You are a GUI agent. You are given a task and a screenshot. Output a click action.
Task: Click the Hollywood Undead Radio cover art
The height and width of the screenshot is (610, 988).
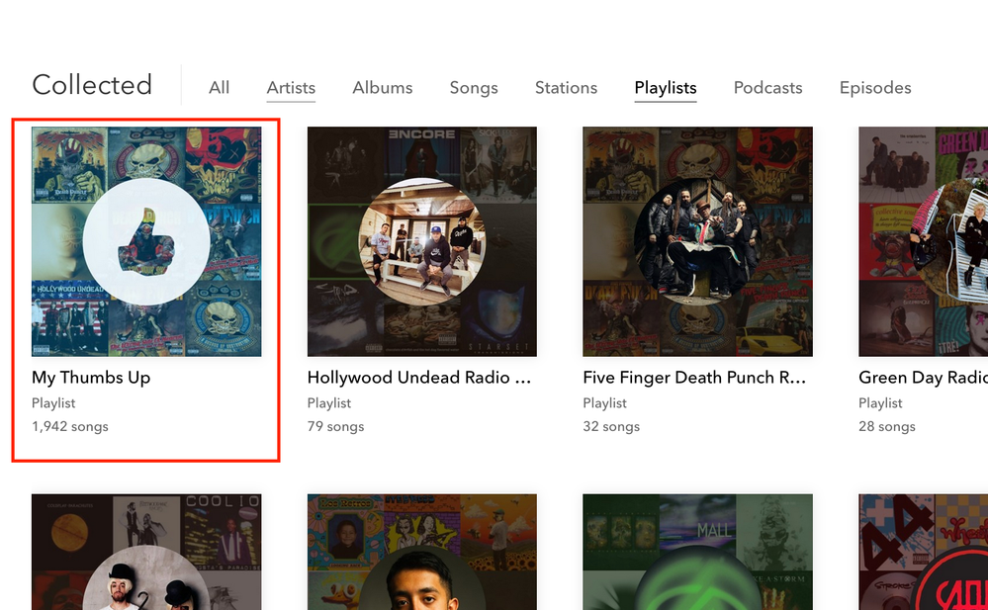422,241
